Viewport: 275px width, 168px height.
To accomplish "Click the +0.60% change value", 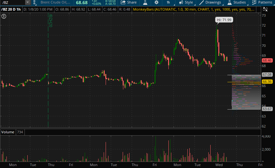I will pos(96,4).
